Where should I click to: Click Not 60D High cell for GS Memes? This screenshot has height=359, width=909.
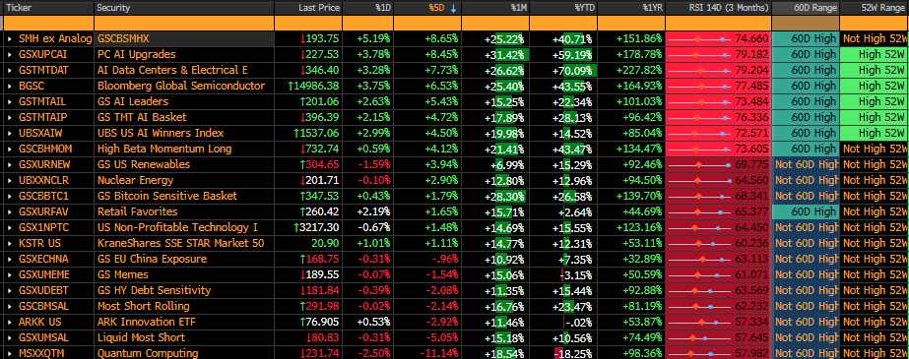click(806, 274)
